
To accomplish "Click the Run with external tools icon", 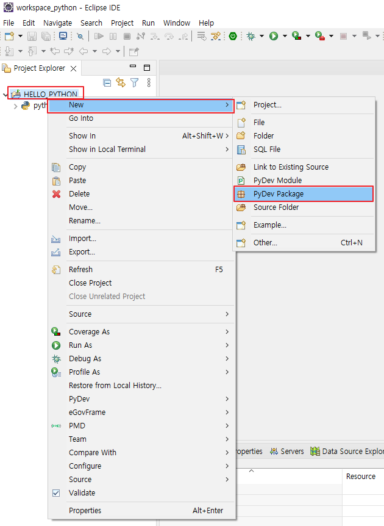I will tap(320, 36).
